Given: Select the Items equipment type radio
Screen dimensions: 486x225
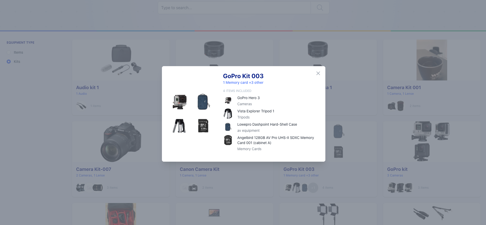Looking at the screenshot, I should coord(9,52).
